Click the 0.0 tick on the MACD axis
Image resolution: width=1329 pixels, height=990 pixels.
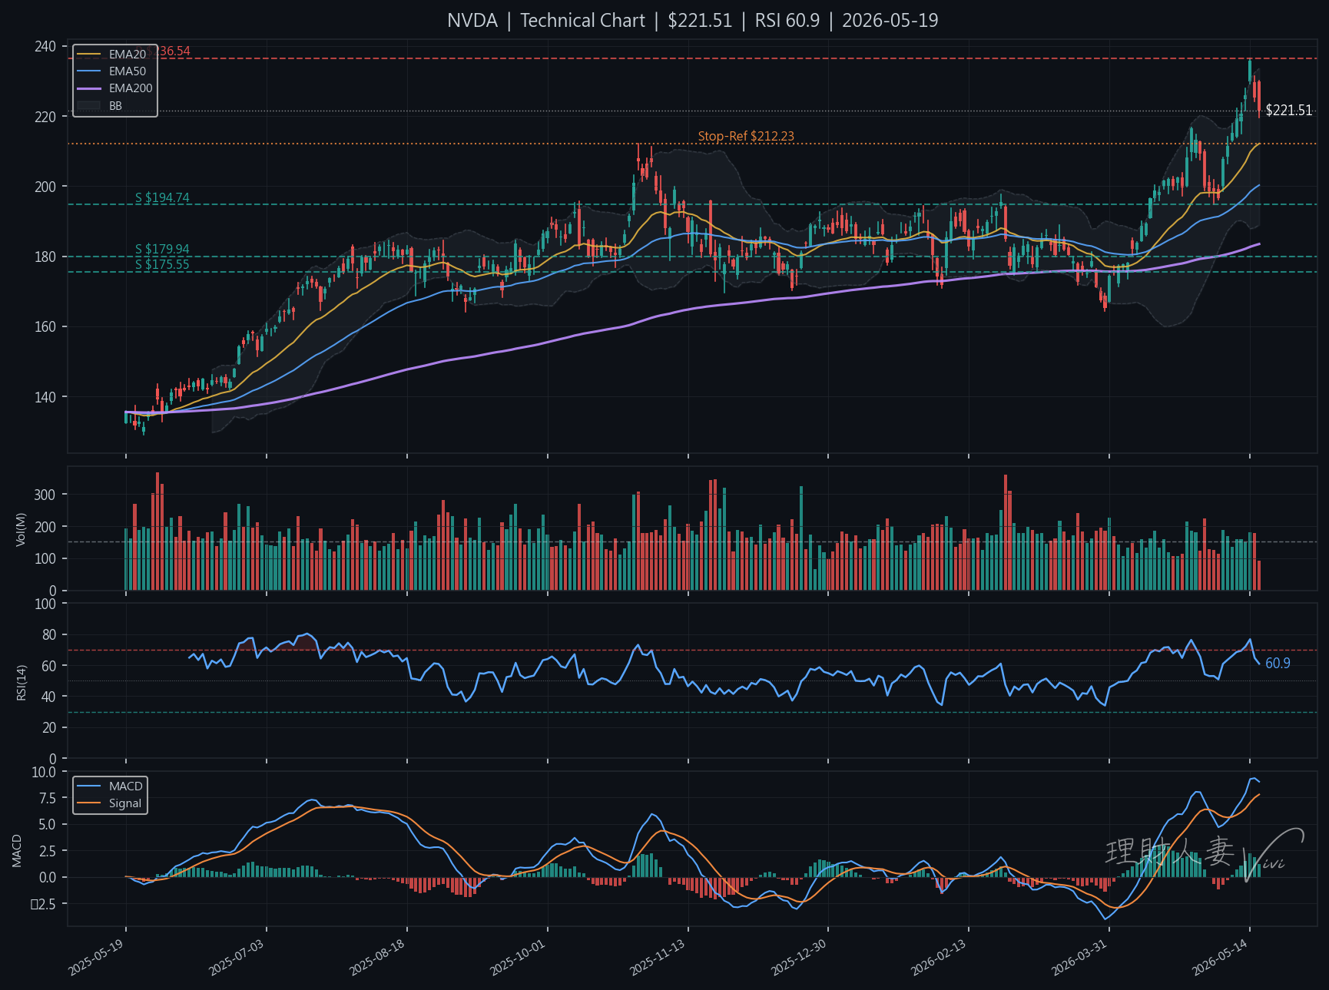click(x=47, y=877)
